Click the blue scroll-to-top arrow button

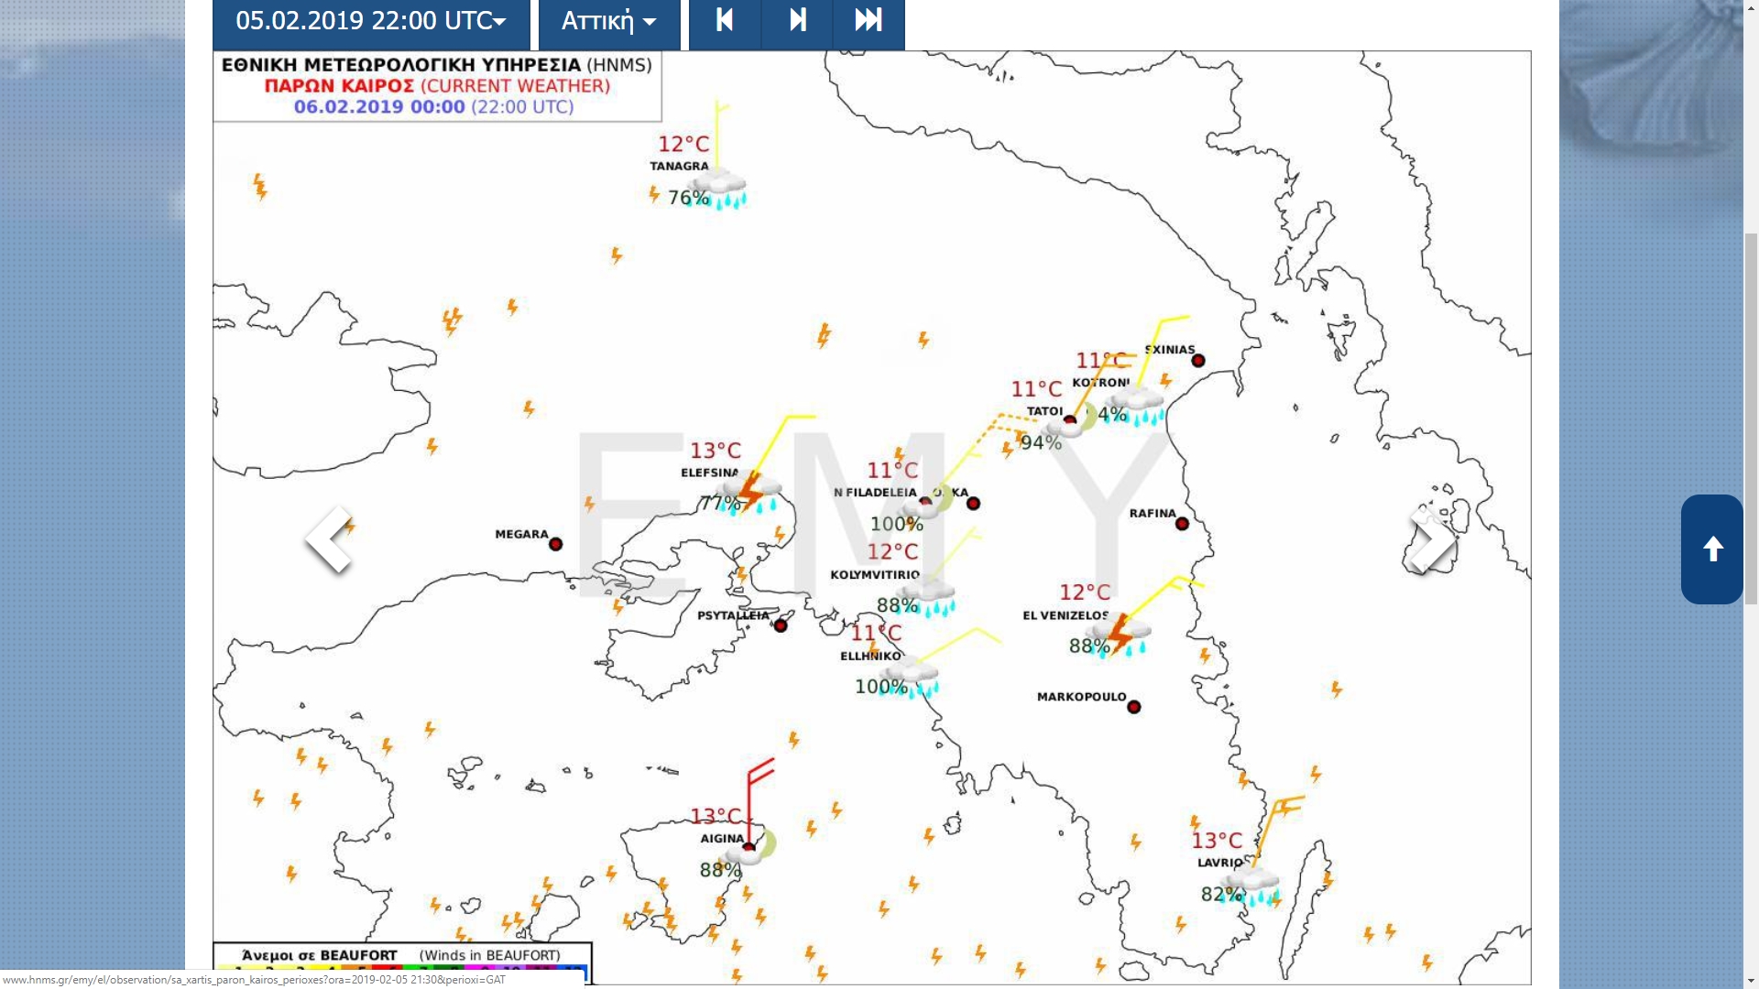point(1711,549)
